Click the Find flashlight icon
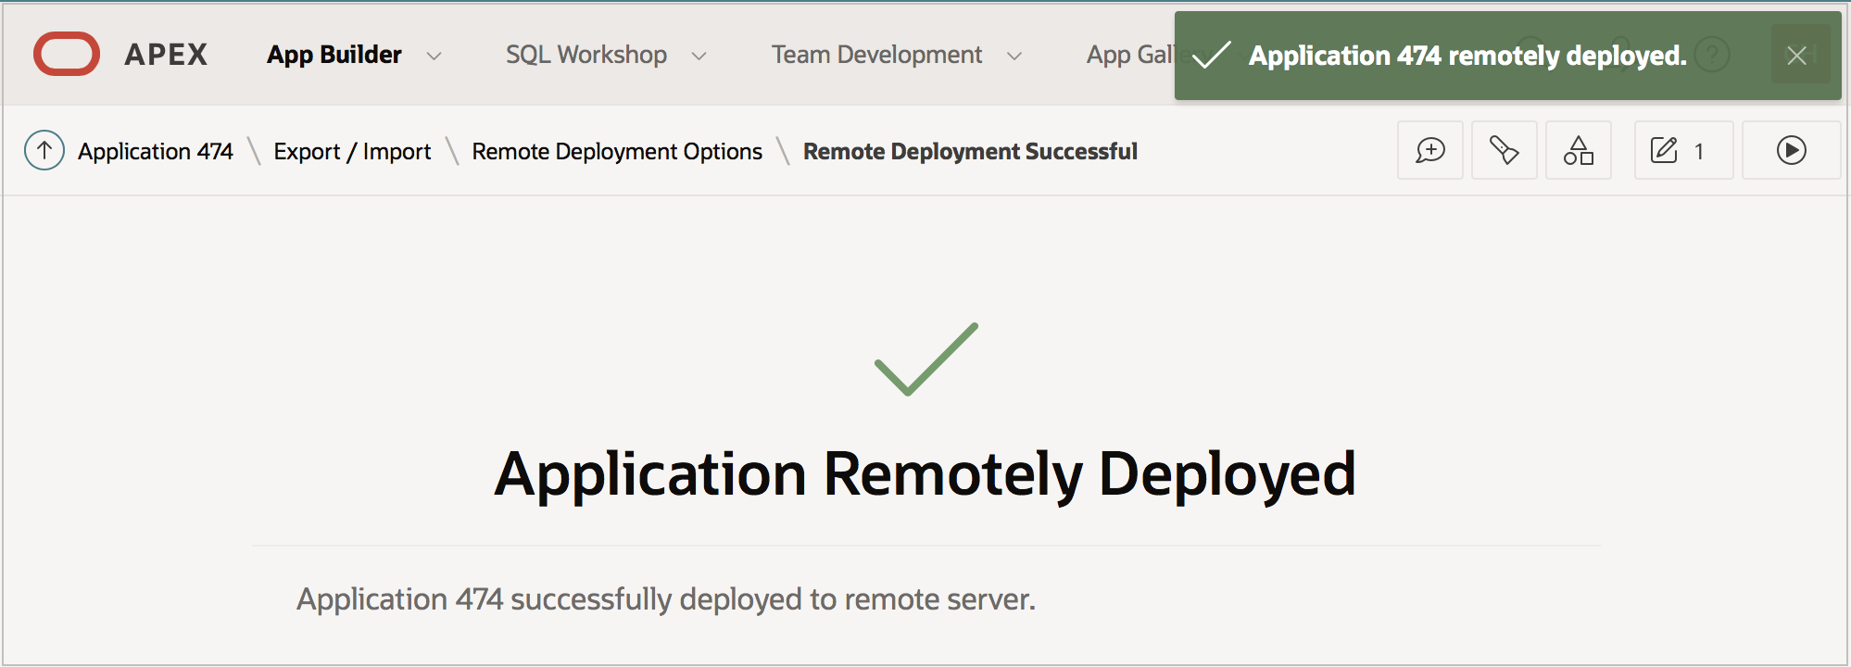The width and height of the screenshot is (1851, 667). [1504, 150]
